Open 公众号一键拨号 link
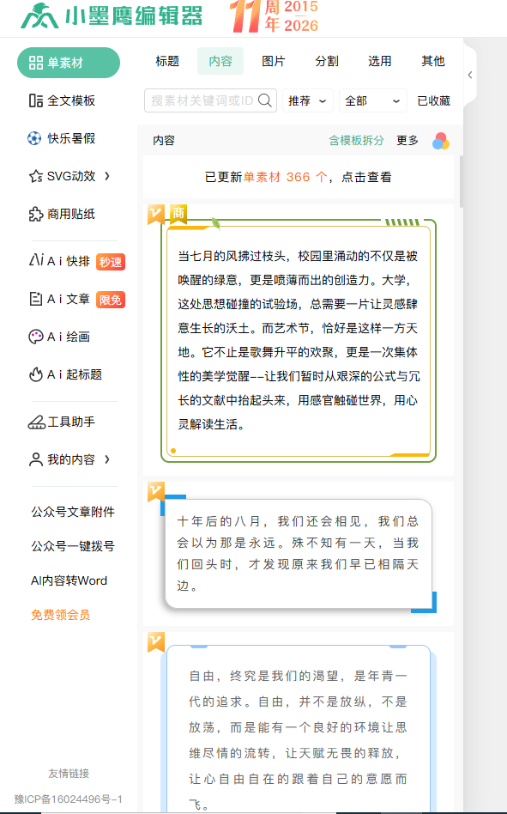This screenshot has width=507, height=814. (x=73, y=546)
